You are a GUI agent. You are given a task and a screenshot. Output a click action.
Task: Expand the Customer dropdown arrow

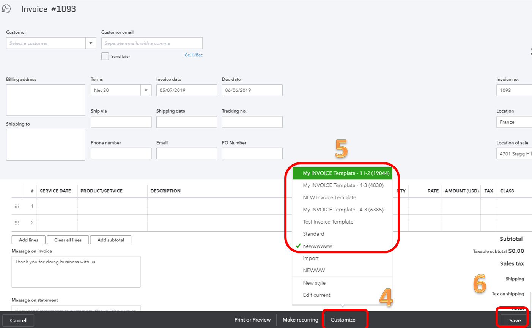(x=91, y=43)
